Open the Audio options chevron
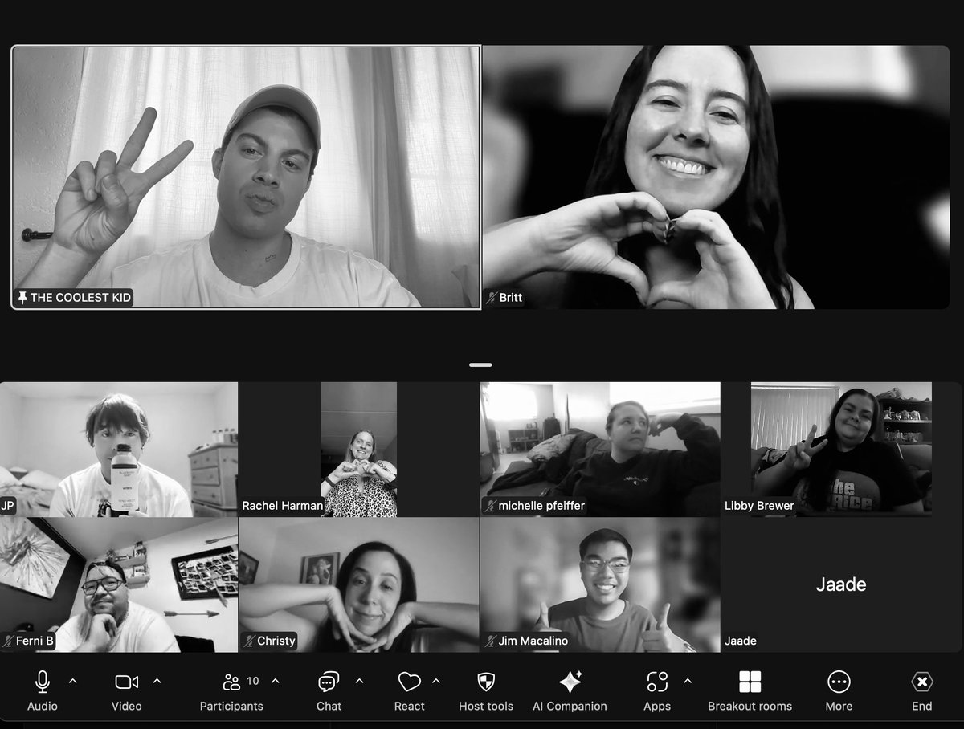Screen dimensions: 964x729 [x=73, y=679]
